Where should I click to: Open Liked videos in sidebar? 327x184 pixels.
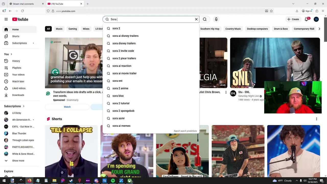coord(19,88)
